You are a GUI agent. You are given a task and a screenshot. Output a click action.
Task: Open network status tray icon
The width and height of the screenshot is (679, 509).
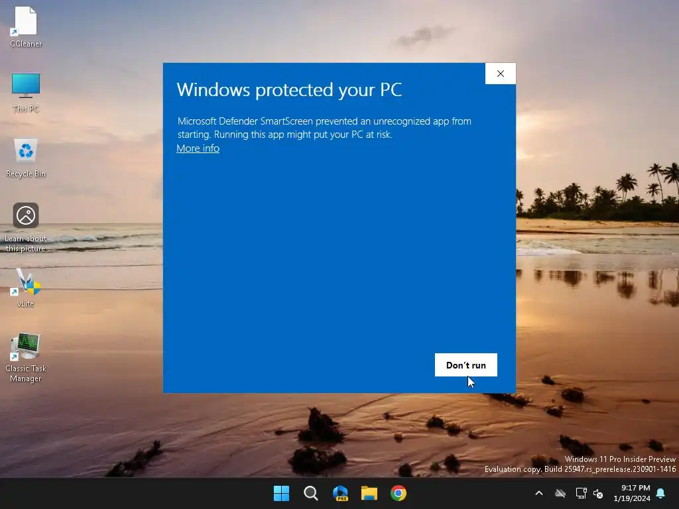coord(581,493)
